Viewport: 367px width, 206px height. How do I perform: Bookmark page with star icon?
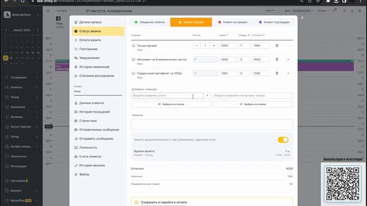pyautogui.click(x=318, y=1)
